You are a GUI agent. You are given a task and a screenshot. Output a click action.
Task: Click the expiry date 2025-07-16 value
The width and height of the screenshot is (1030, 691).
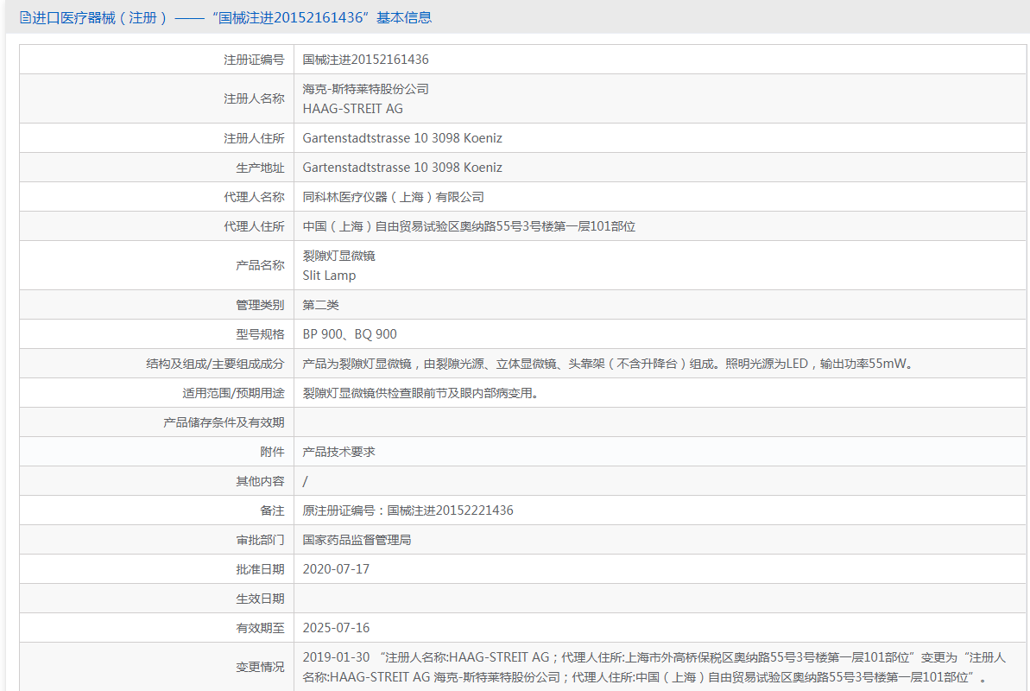pos(338,627)
